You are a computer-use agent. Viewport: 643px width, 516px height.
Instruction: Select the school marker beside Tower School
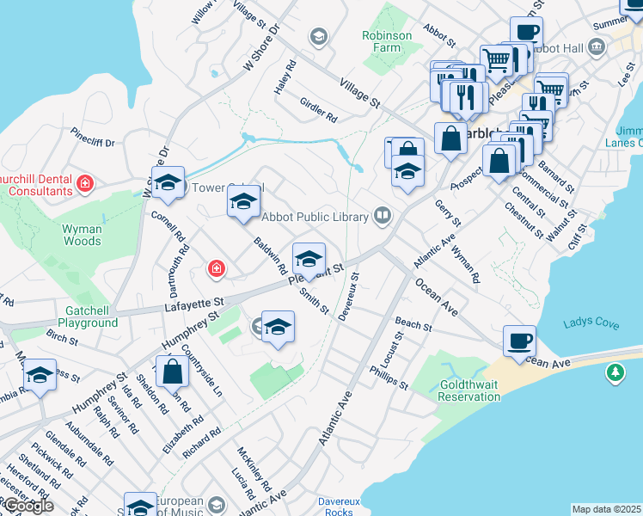pos(243,202)
